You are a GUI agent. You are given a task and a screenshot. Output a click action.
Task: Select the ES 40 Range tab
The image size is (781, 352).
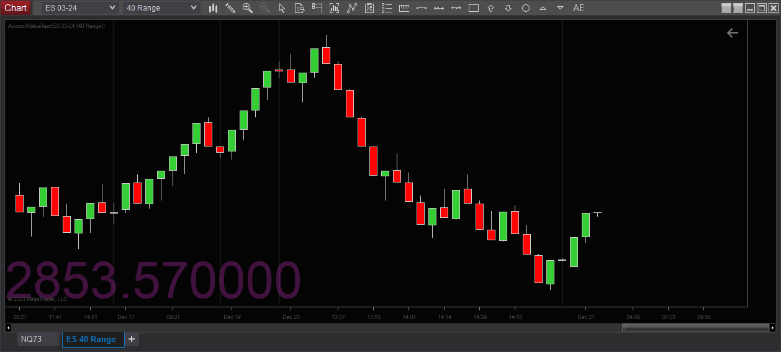tap(93, 339)
